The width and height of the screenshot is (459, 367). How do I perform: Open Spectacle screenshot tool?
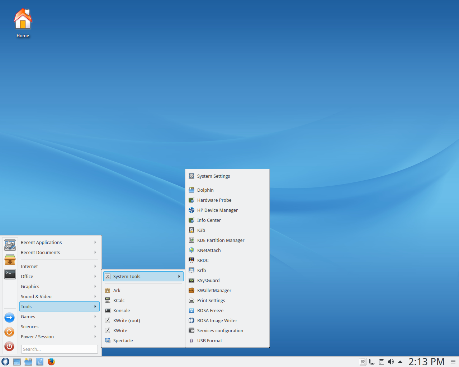pyautogui.click(x=143, y=341)
